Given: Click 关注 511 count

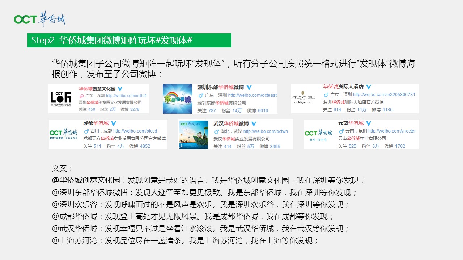Looking at the screenshot, I should click(92, 146).
